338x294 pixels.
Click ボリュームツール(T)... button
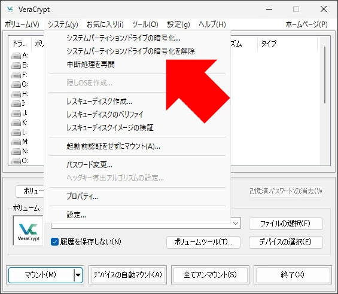pos(203,242)
